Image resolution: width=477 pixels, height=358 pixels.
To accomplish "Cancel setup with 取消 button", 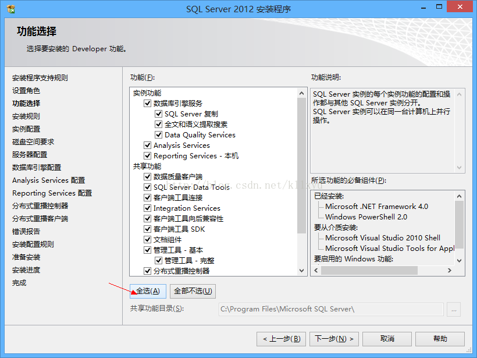I will 387,339.
